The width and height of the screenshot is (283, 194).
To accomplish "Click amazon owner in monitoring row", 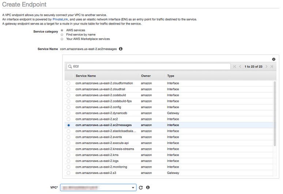I will 146,167.
